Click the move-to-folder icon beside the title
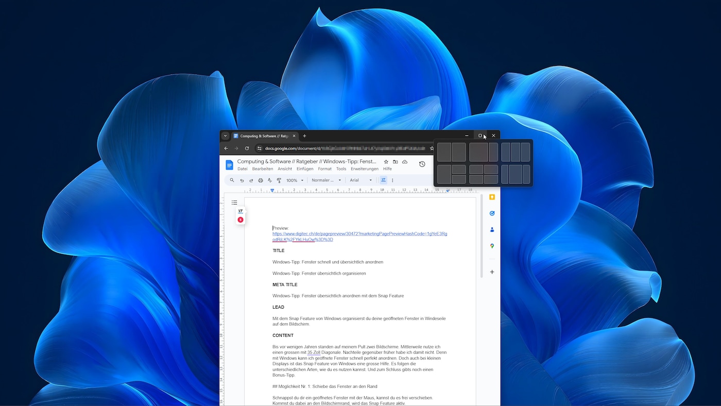 396,162
